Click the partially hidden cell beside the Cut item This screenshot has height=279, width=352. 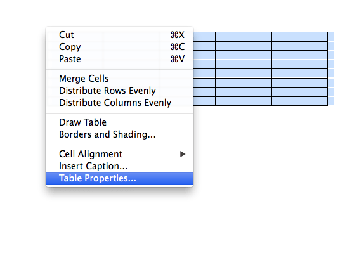coord(204,37)
